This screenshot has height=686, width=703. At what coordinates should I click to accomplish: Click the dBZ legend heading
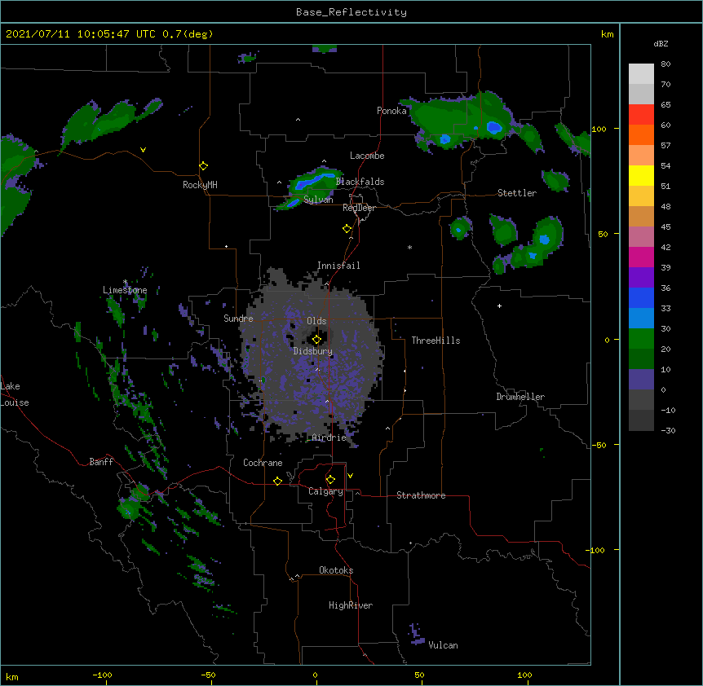[x=661, y=44]
